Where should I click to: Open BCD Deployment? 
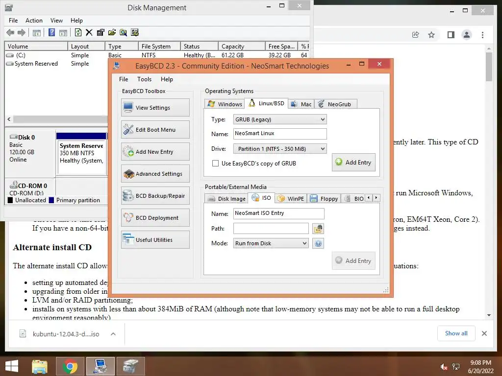pyautogui.click(x=155, y=218)
